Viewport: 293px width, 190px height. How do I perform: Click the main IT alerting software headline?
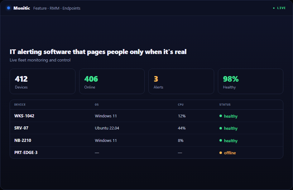pyautogui.click(x=98, y=52)
